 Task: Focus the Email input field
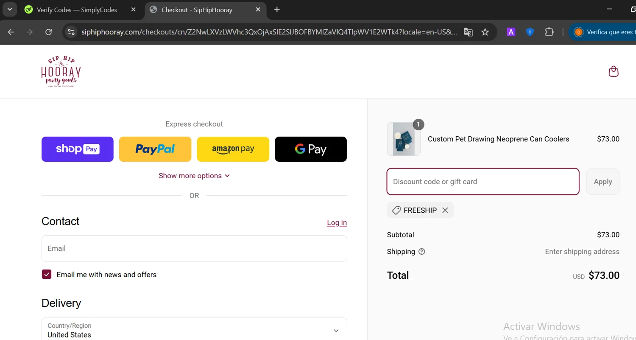coord(194,248)
